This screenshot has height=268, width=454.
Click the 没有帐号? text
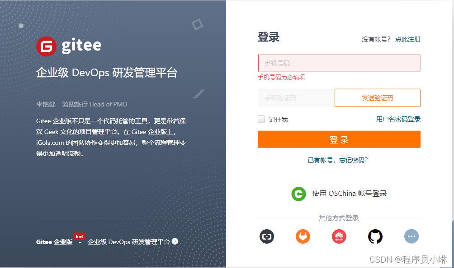[x=376, y=39]
